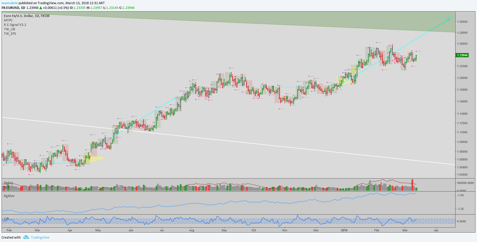Click the 1.04500 price axis label
This screenshot has height=242, width=477.
(x=462, y=175)
